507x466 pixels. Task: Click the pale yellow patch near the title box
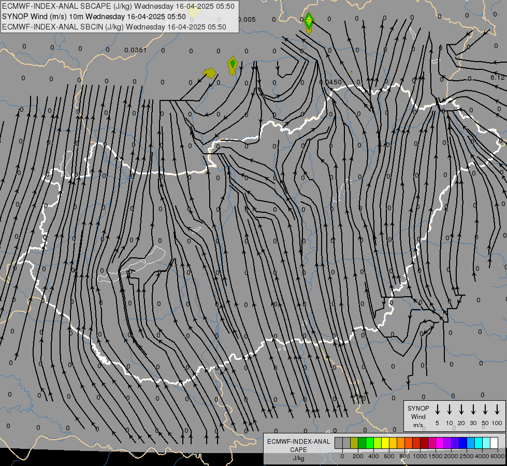(194, 12)
